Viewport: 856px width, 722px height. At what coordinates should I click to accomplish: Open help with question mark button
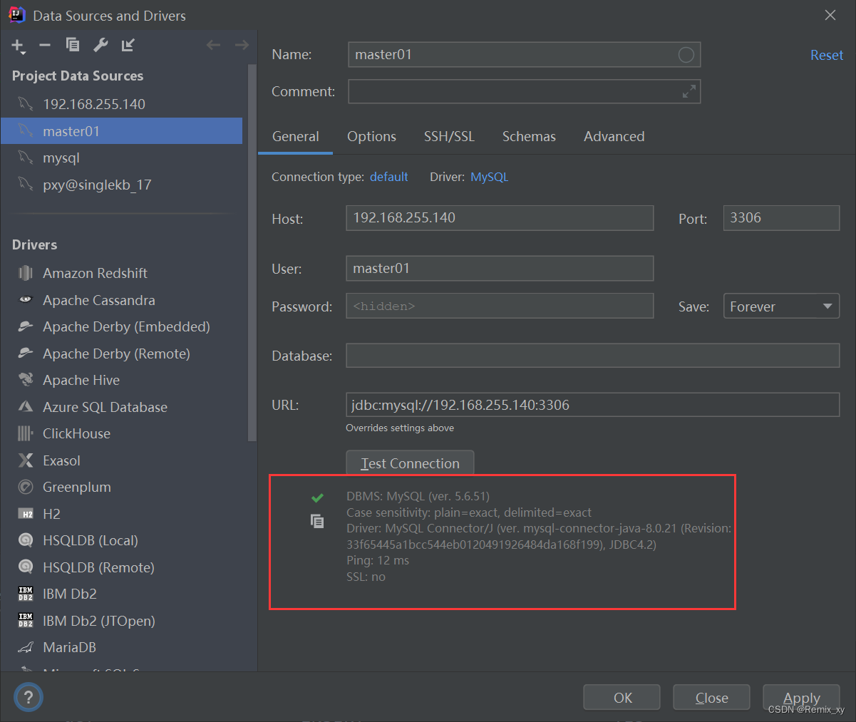point(29,697)
